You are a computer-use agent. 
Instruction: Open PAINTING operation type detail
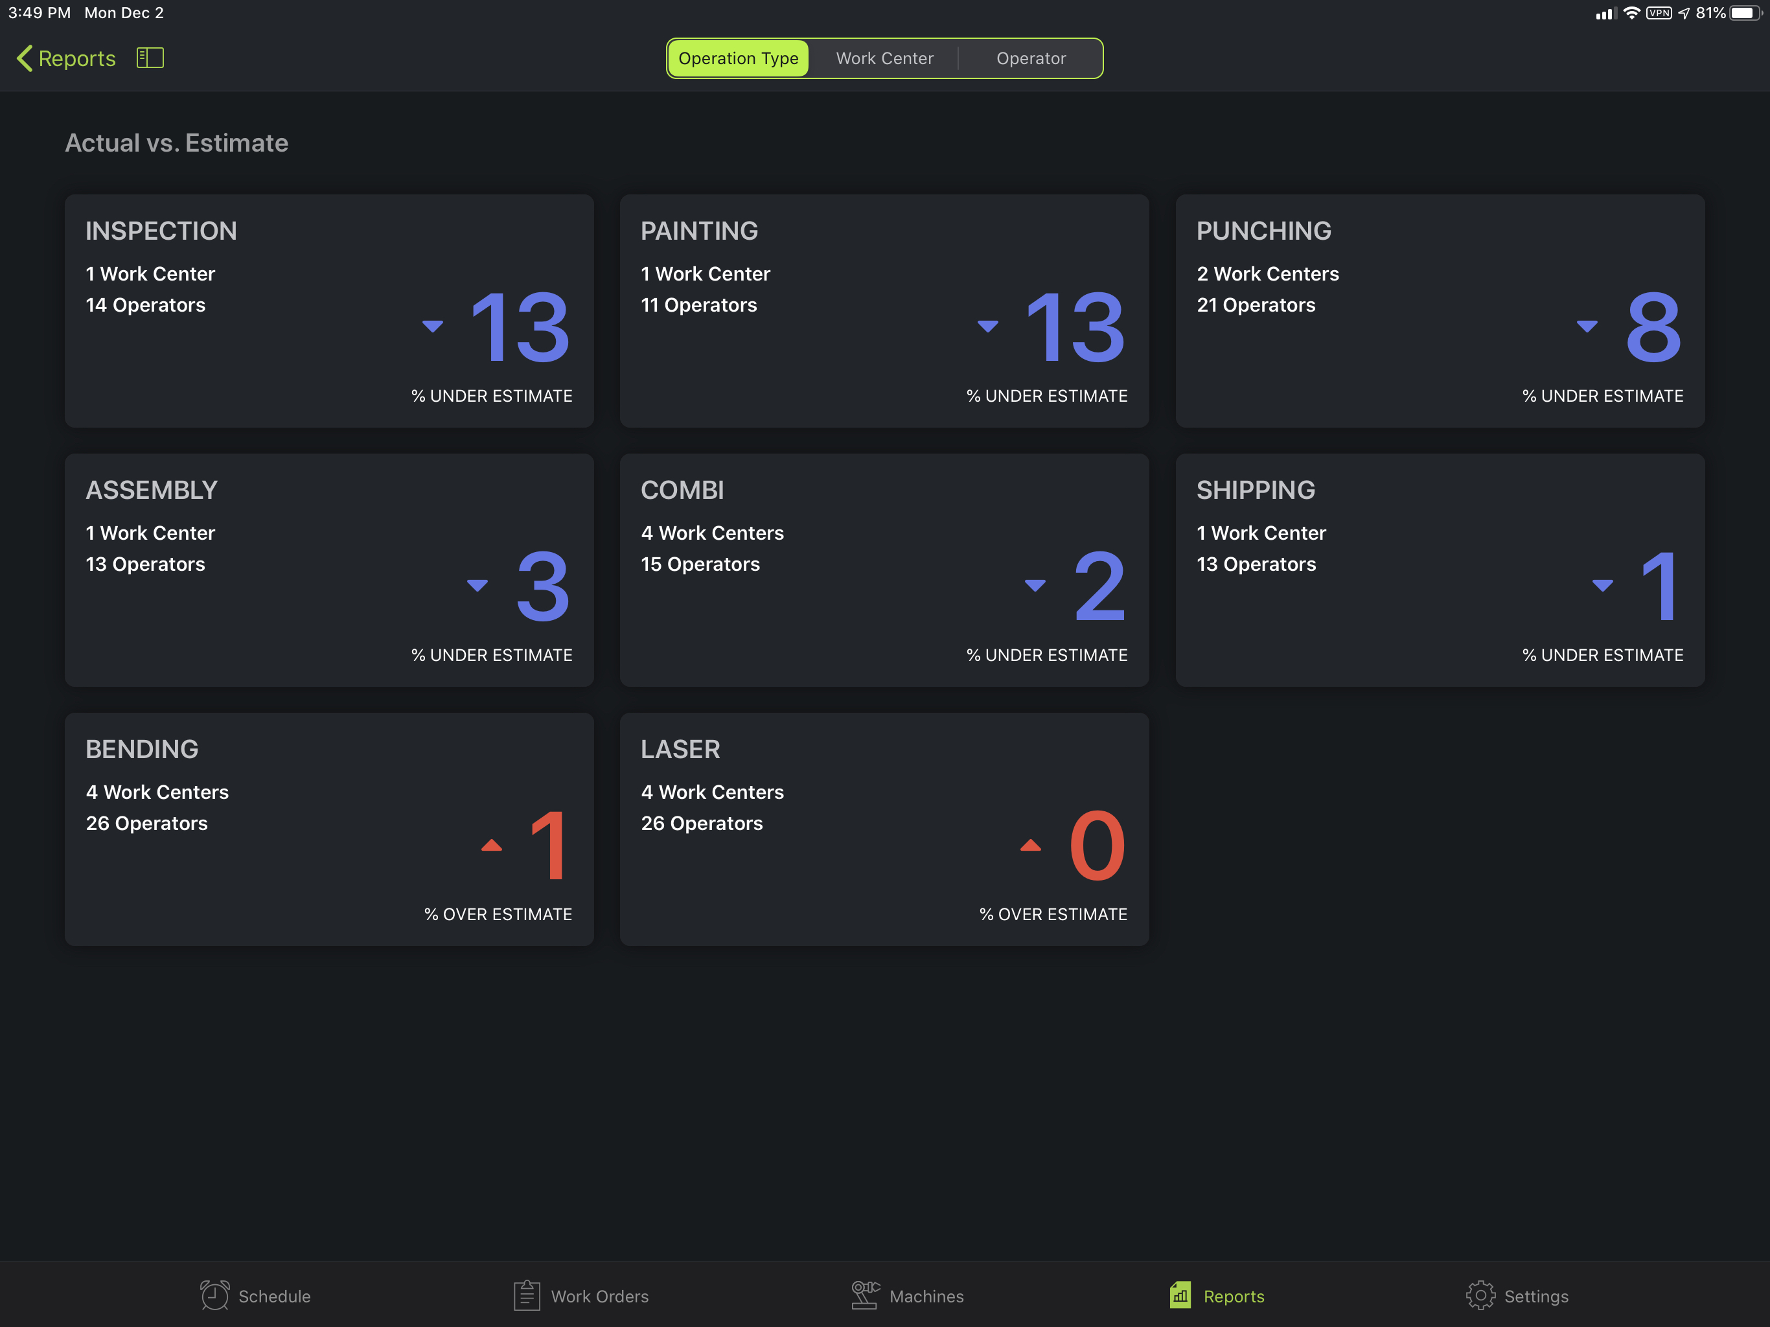click(884, 311)
